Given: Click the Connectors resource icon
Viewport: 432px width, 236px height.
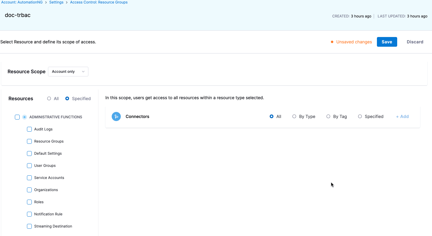Looking at the screenshot, I should 116,116.
